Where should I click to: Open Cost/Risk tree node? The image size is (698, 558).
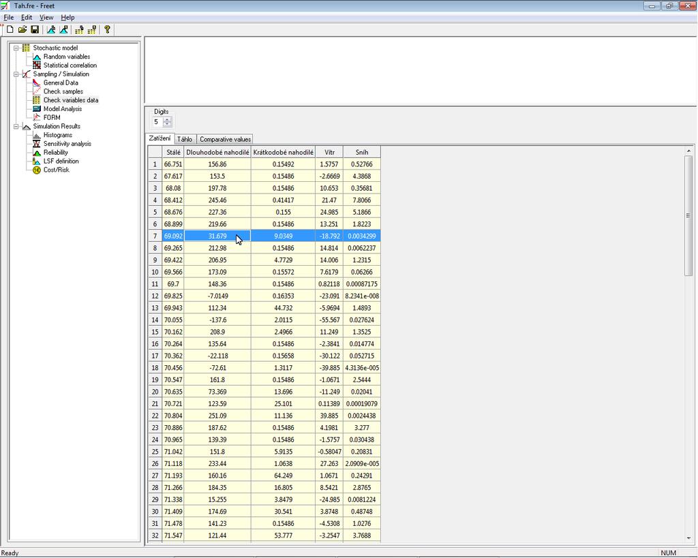[56, 170]
